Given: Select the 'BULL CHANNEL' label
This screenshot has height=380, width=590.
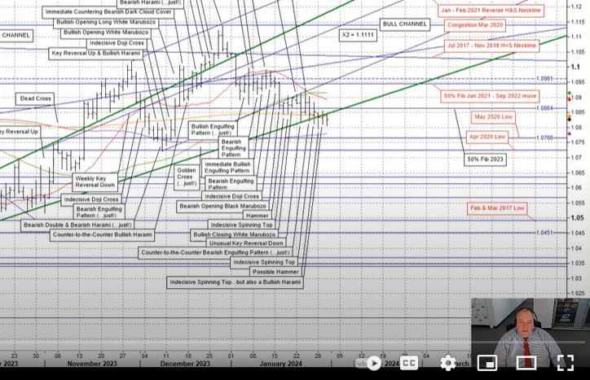Looking at the screenshot, I should pyautogui.click(x=403, y=25).
